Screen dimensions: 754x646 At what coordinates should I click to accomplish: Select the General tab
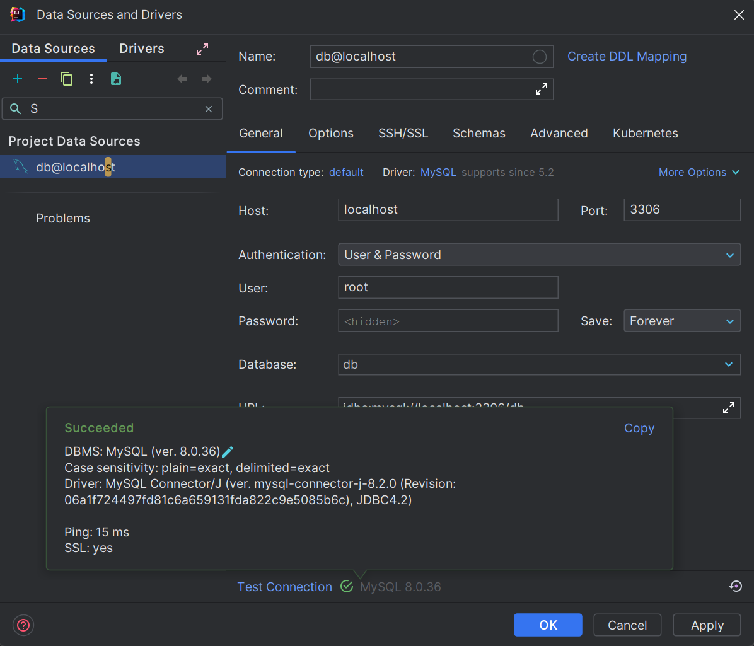[x=260, y=133]
